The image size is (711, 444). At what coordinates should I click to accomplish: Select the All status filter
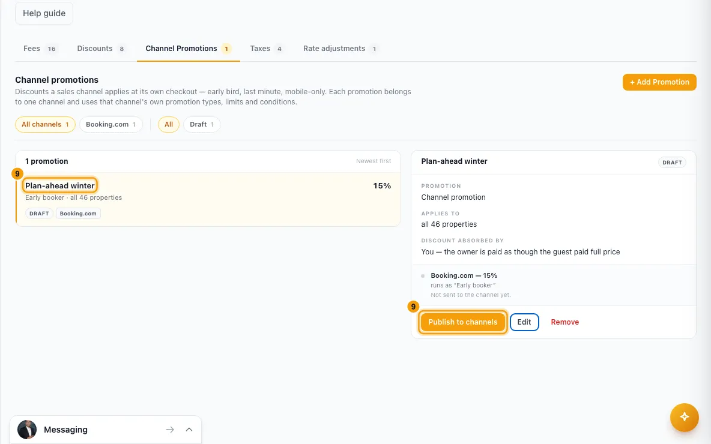tap(169, 124)
